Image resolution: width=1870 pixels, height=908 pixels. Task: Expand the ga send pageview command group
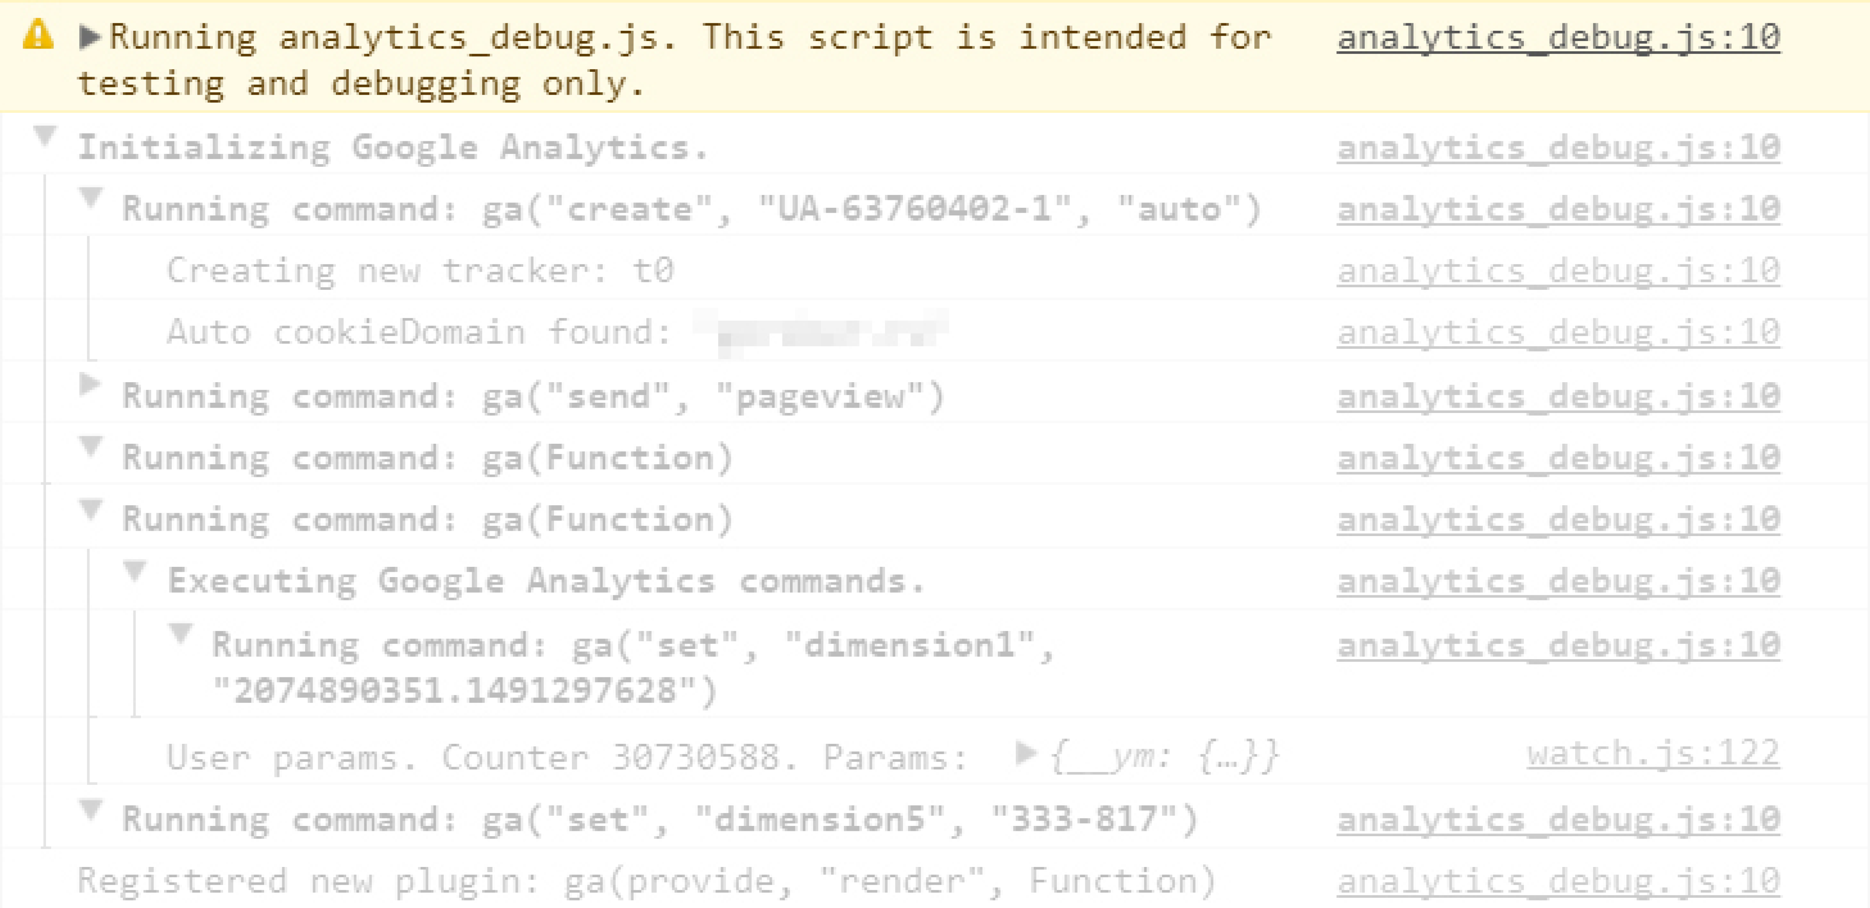point(89,384)
